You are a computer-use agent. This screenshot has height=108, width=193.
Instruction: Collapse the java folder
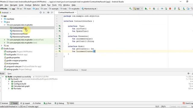point(2,22)
